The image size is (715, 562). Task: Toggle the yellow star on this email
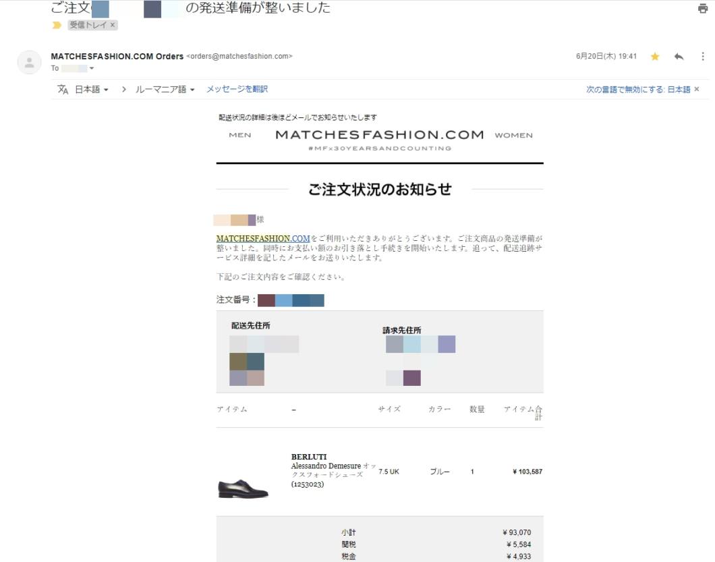[x=655, y=56]
